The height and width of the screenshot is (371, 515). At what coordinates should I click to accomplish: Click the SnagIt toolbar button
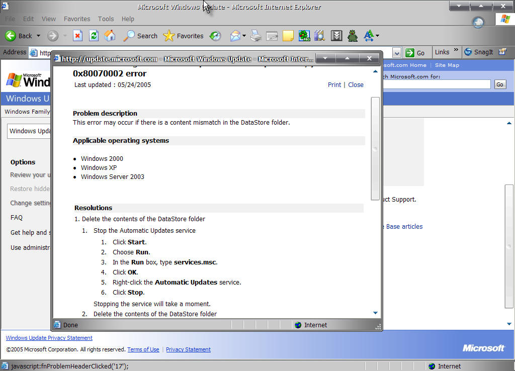(479, 52)
